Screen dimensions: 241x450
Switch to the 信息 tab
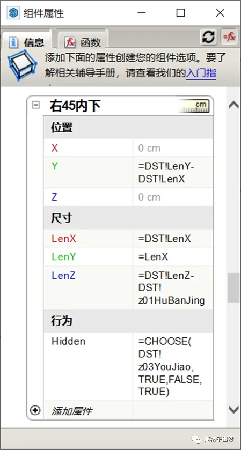pyautogui.click(x=26, y=42)
